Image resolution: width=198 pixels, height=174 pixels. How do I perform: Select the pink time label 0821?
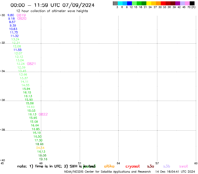(31, 64)
